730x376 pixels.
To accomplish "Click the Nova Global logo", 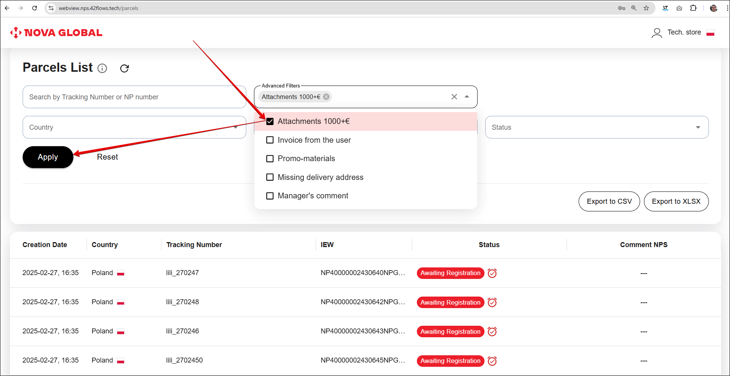I will coord(56,33).
